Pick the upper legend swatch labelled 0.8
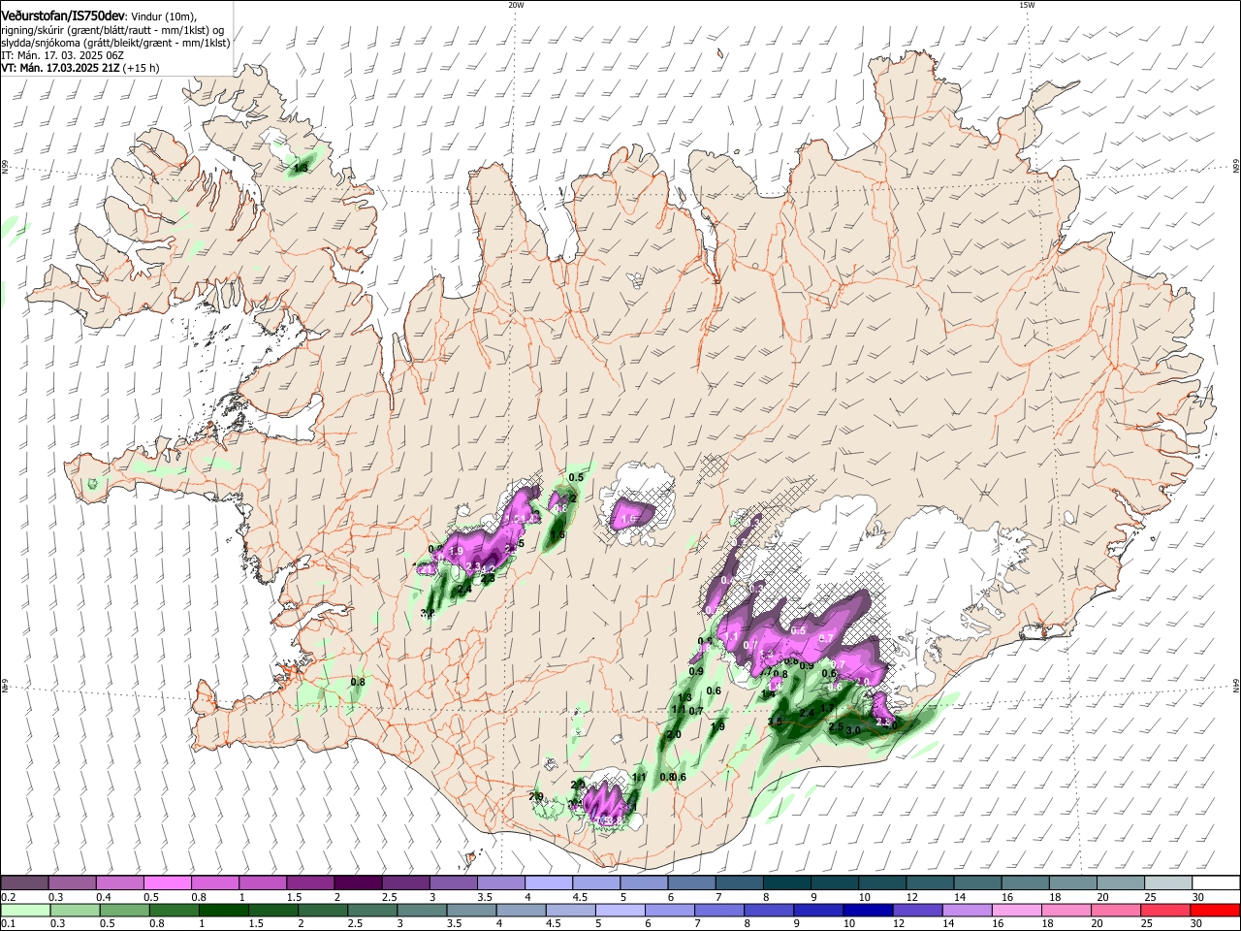Screen dimensions: 1241x931 214,883
